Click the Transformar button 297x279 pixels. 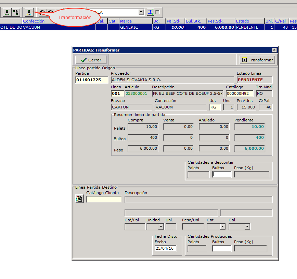point(258,60)
